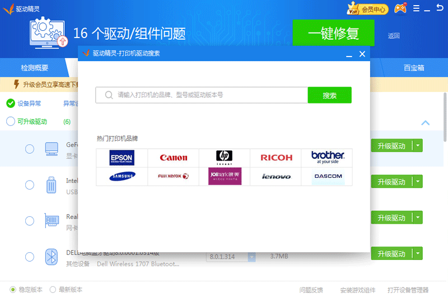
Task: Pick the Jolimark printer brand logo
Action: click(225, 176)
